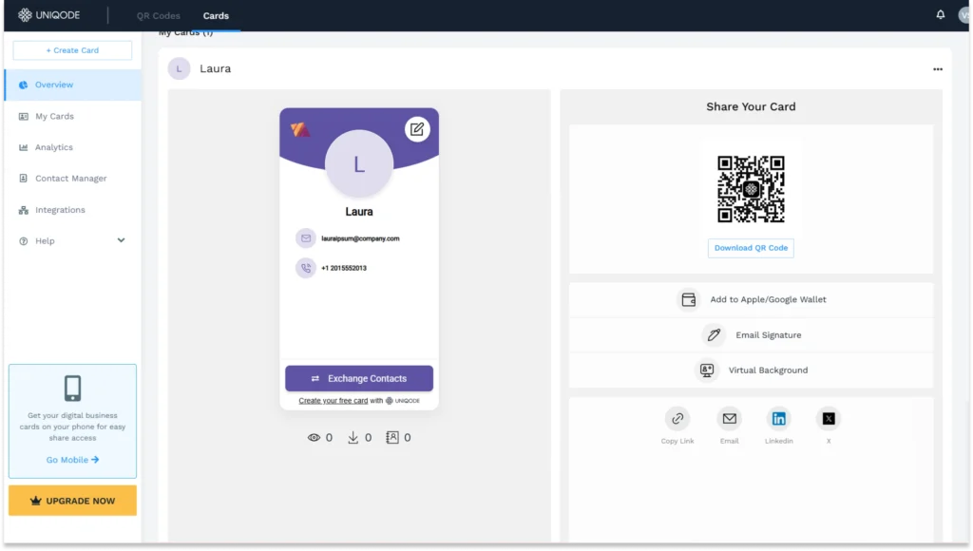Screen dimensions: 973x551
Task: Switch to the QR Codes tab
Action: (x=157, y=15)
